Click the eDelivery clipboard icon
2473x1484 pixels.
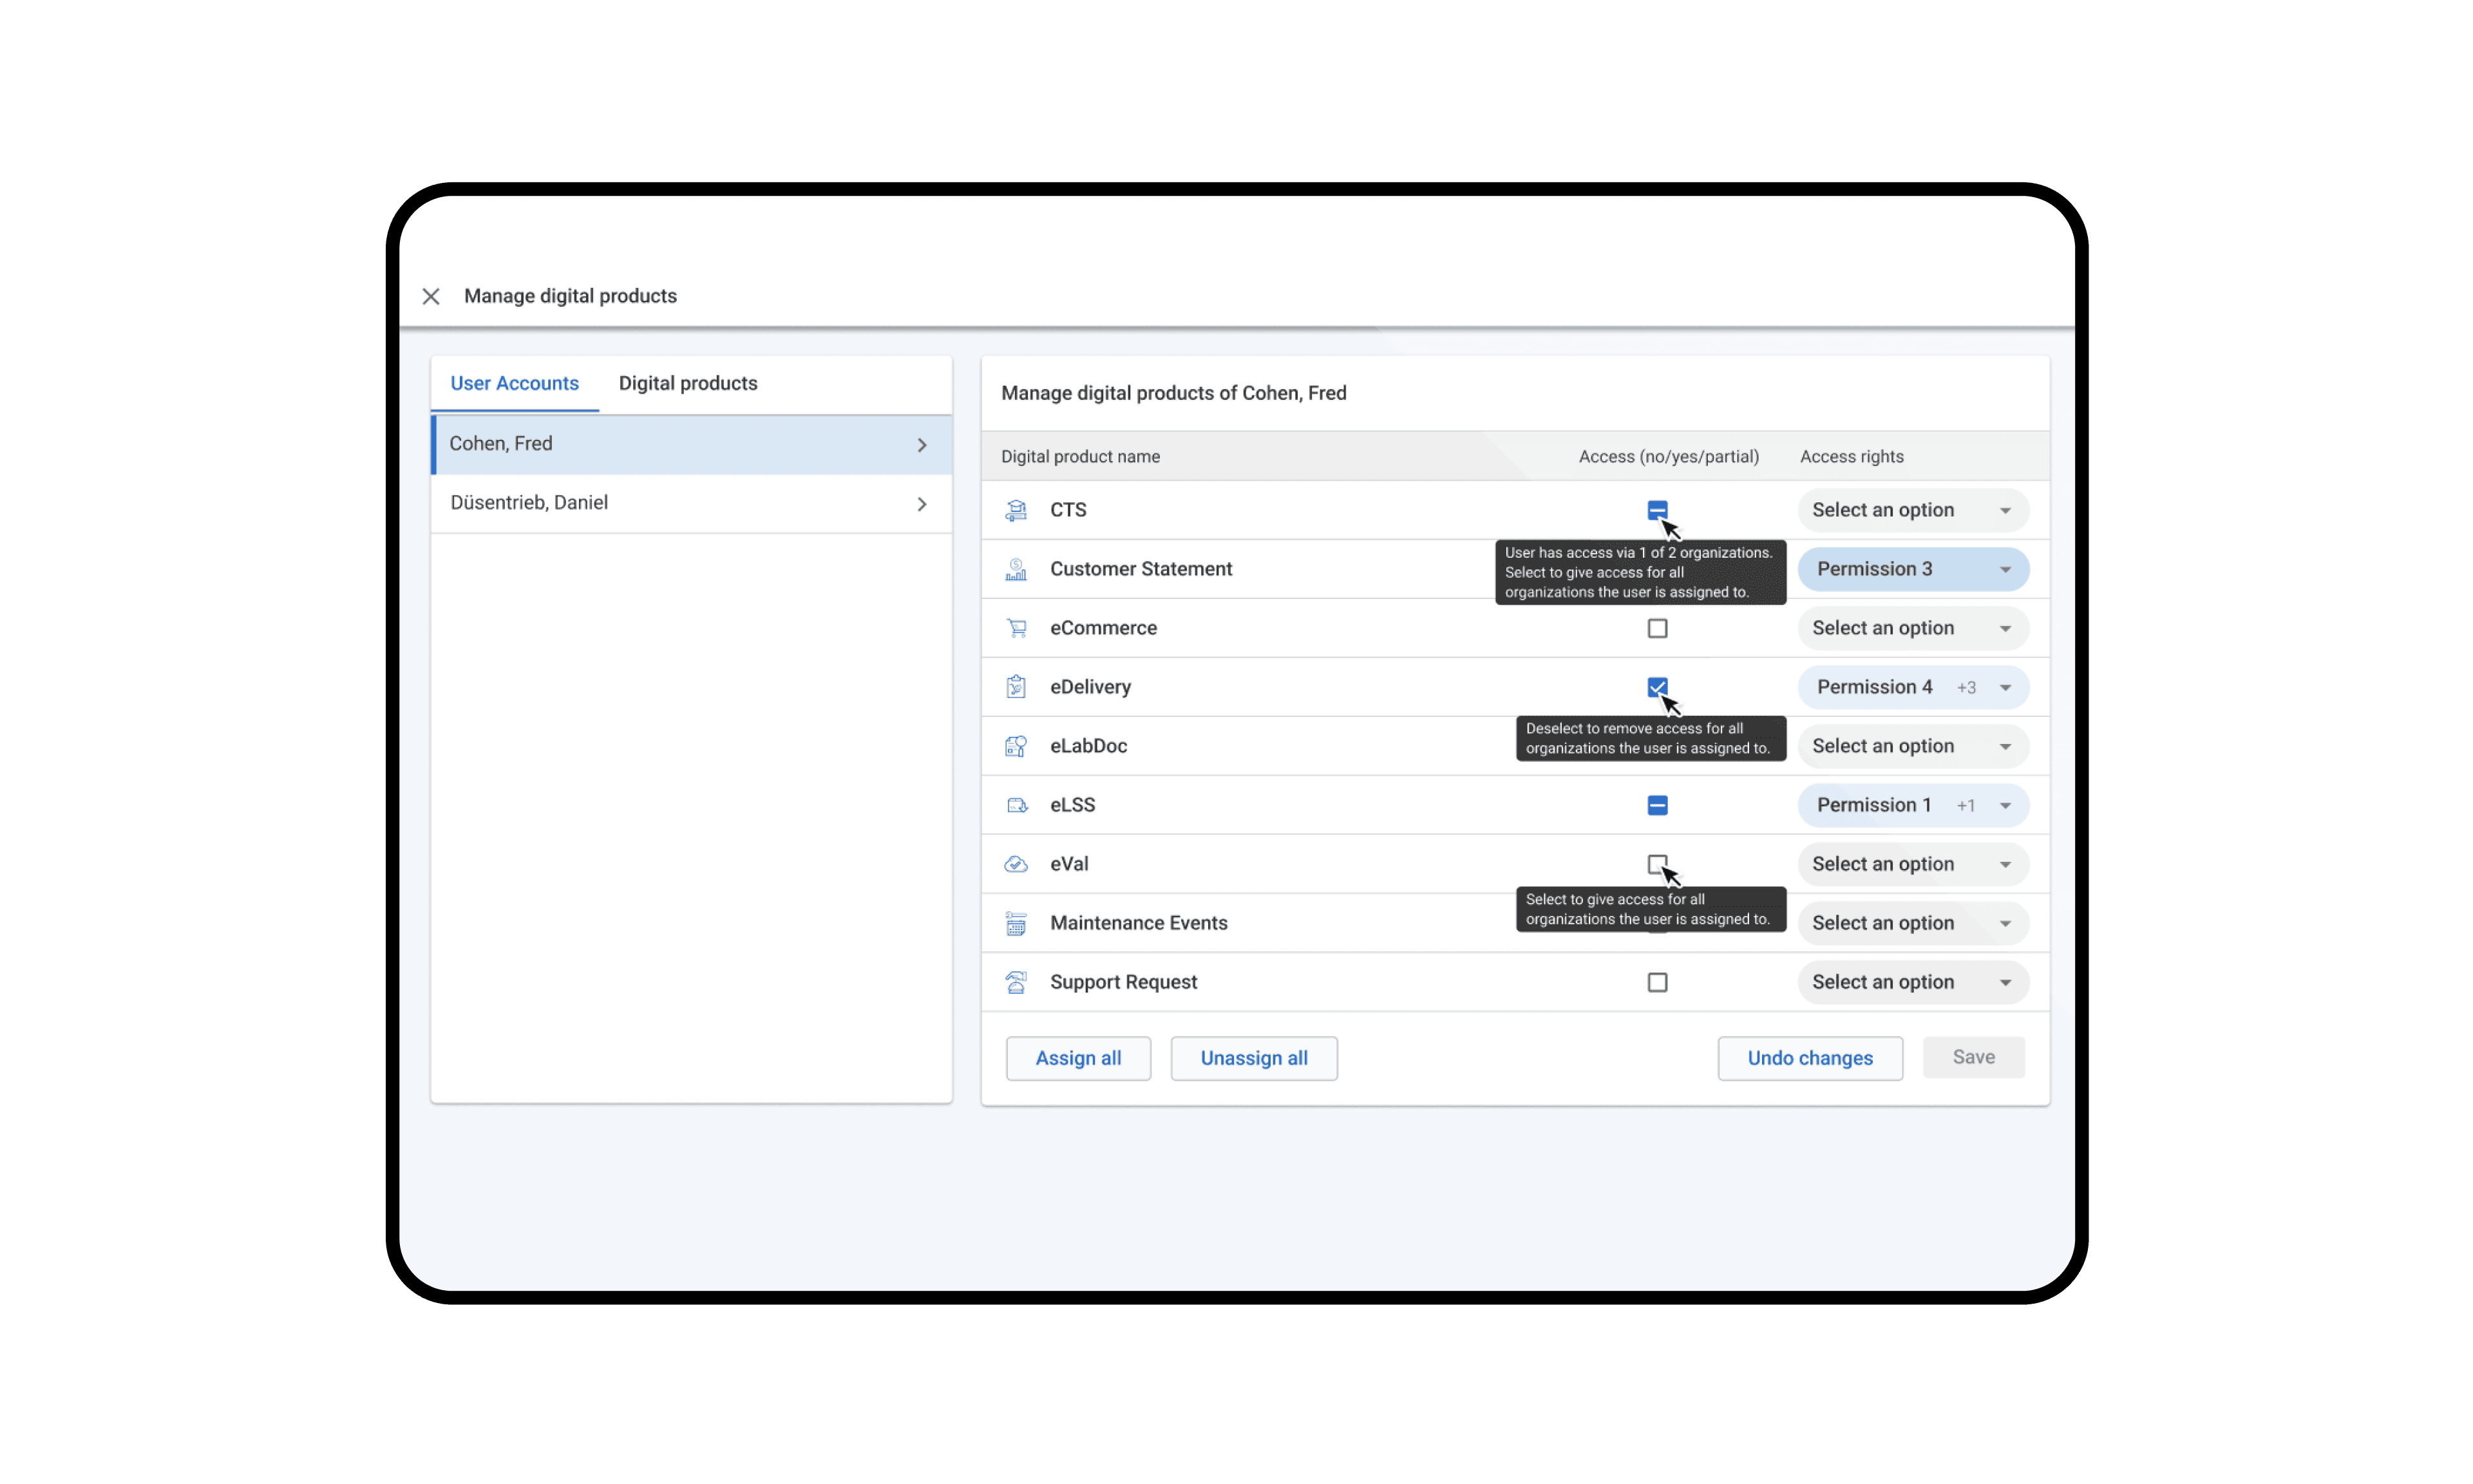point(1017,686)
